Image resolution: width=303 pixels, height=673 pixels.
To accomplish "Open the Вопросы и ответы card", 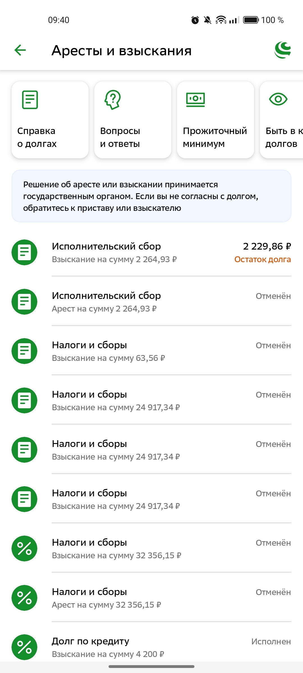I will (133, 120).
